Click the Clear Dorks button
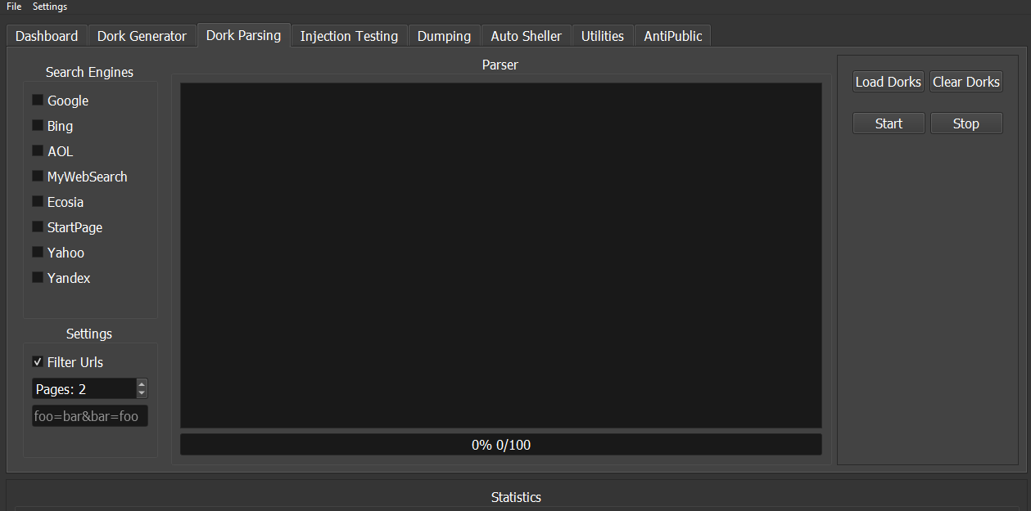Viewport: 1031px width, 511px height. tap(965, 82)
